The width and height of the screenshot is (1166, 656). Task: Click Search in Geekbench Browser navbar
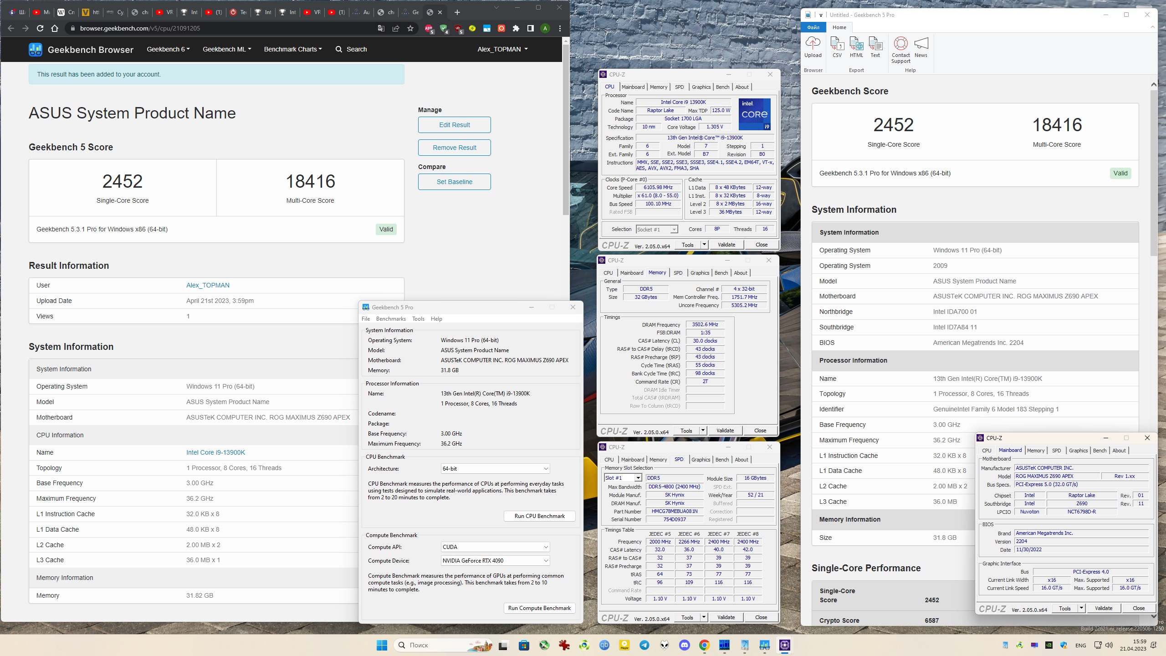(351, 49)
